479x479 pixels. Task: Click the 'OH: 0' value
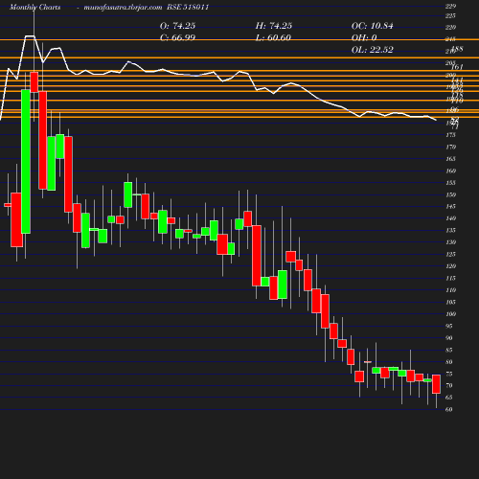pyautogui.click(x=364, y=37)
